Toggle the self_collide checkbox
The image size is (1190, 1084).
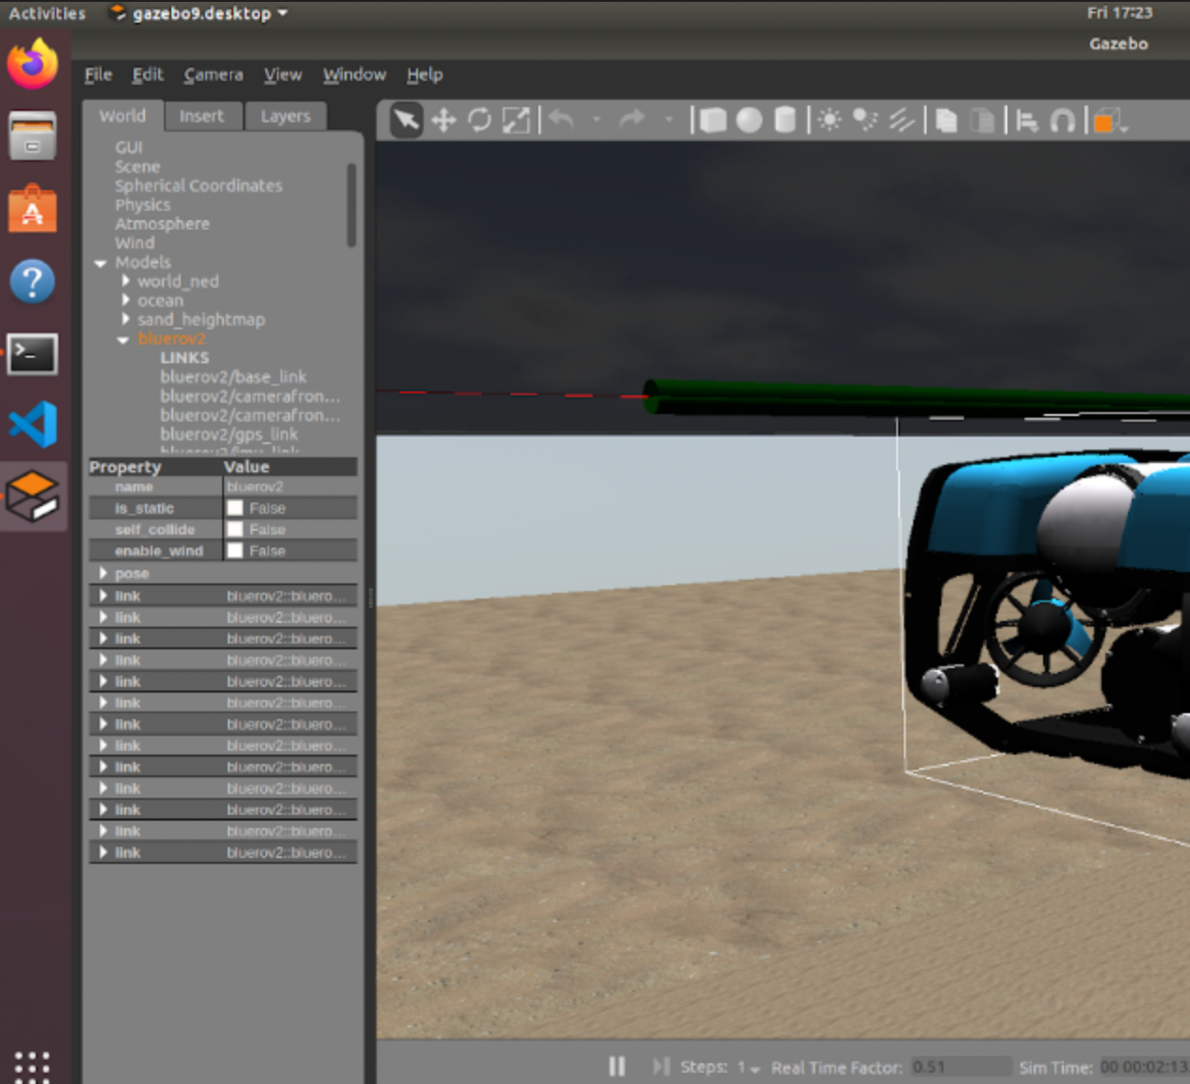(x=235, y=530)
